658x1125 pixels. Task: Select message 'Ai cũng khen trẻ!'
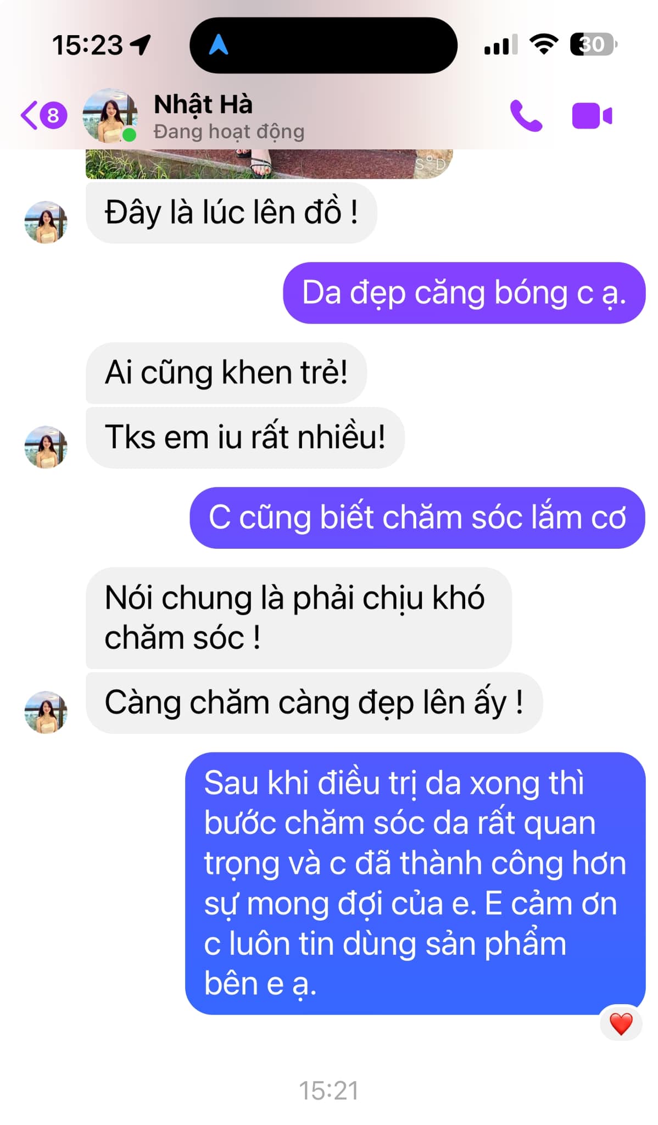click(226, 372)
